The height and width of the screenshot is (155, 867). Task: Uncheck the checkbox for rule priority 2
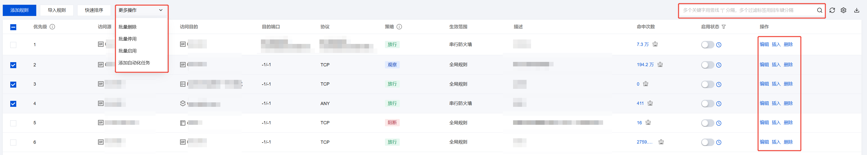click(13, 65)
